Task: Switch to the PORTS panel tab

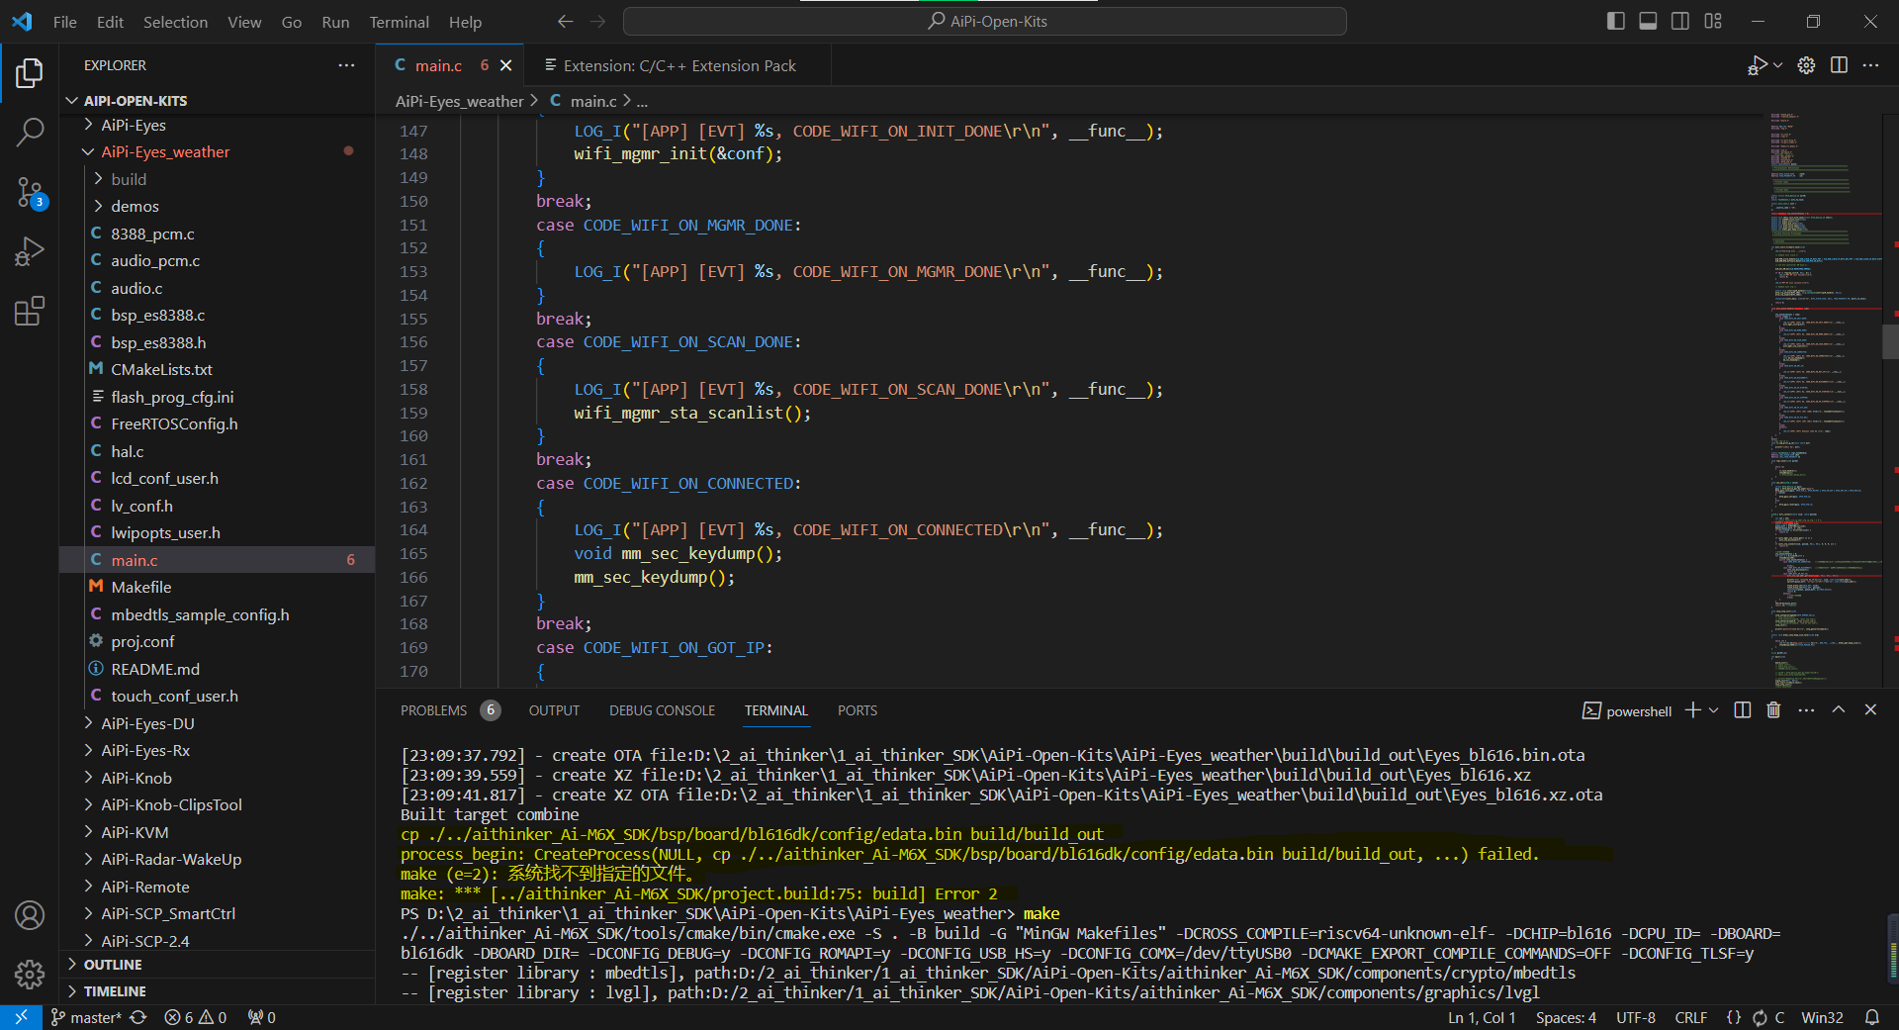Action: pyautogui.click(x=857, y=710)
